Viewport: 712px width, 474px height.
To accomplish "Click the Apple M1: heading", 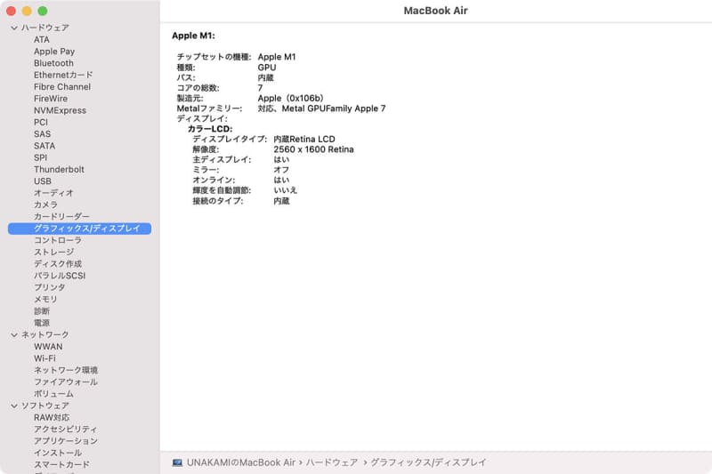I will [x=193, y=36].
